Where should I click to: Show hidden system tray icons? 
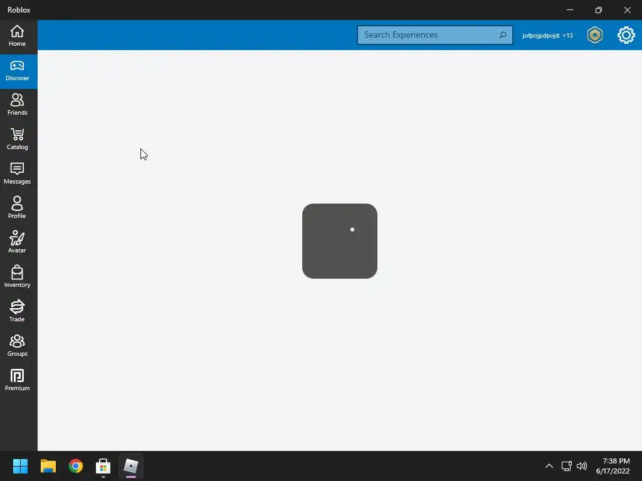(x=549, y=466)
